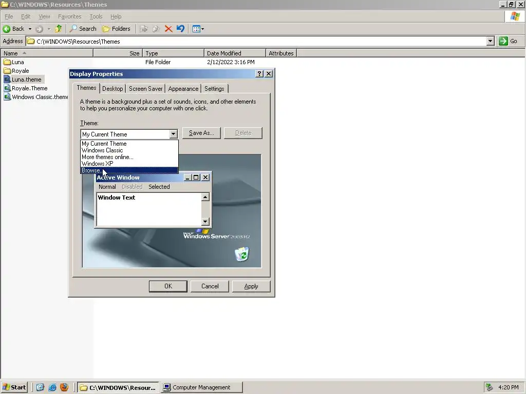Go up one folder level icon

click(x=59, y=29)
